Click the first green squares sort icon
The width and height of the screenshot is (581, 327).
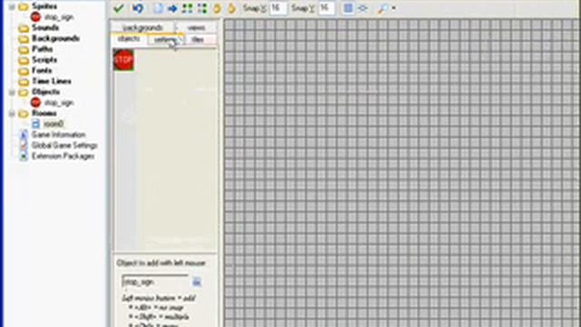click(x=188, y=8)
